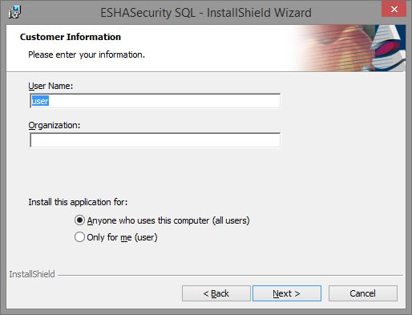
Task: Click the horizontal divider line beside InstallShield
Action: (230, 275)
